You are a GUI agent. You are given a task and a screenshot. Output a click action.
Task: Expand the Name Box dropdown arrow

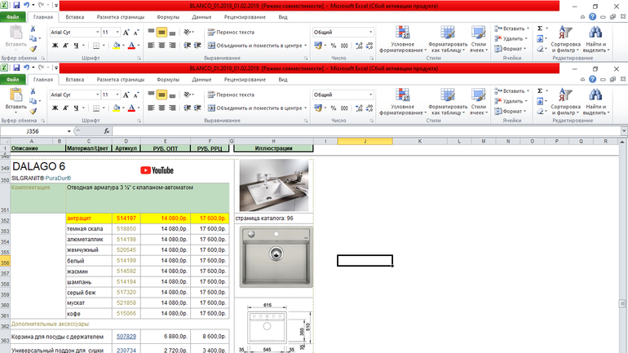[x=68, y=130]
